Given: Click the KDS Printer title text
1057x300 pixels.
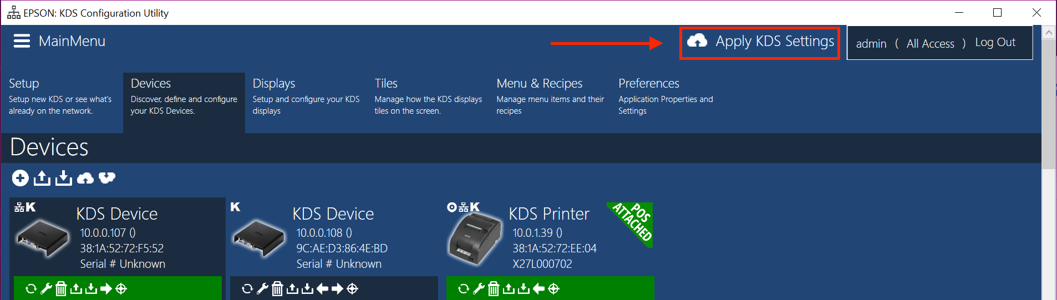Looking at the screenshot, I should tap(549, 214).
